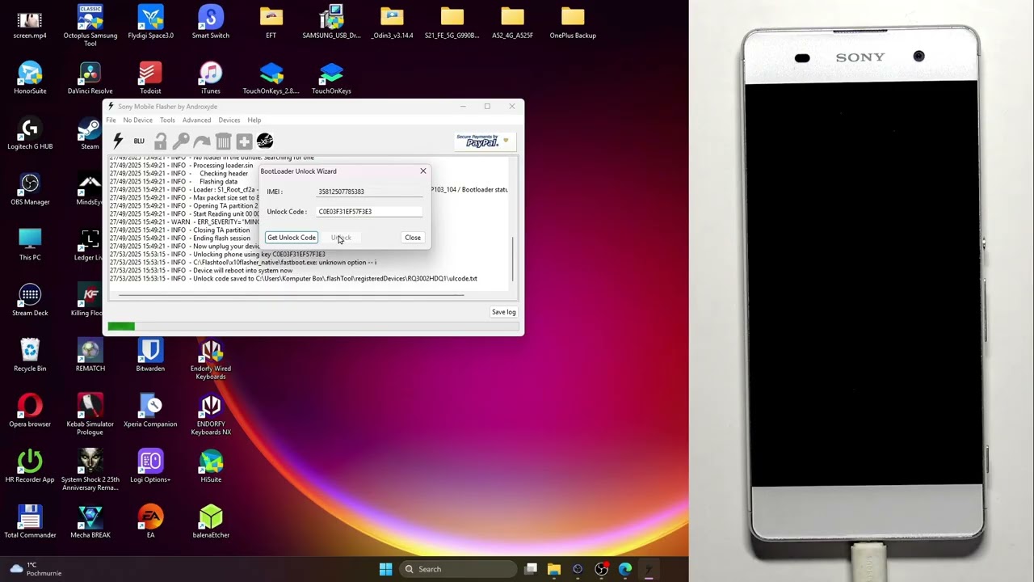Click the taskbar Search box
Screen dimensions: 1034x582
[x=459, y=569]
